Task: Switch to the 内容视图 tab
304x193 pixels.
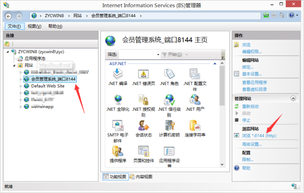Action: click(x=141, y=176)
